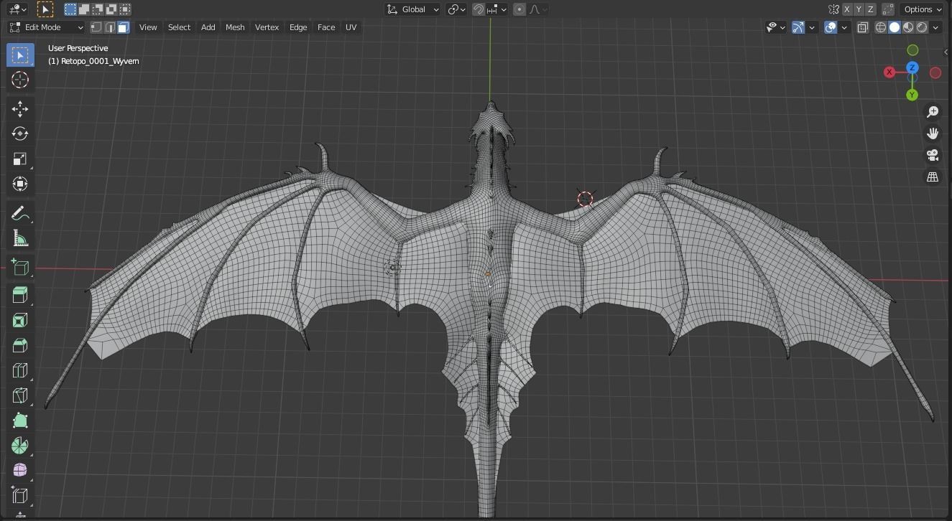
Task: Click the pan view hand icon
Action: [933, 133]
